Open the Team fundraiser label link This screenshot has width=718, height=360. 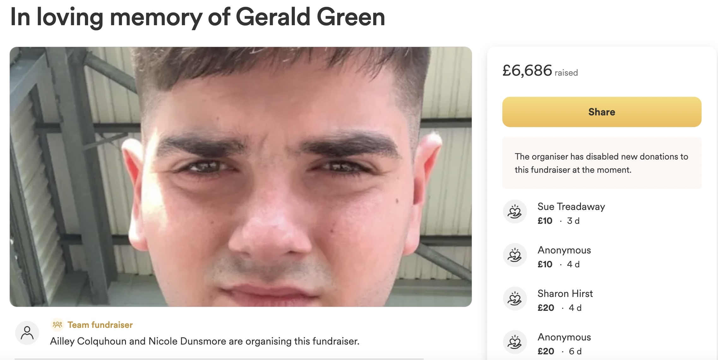(100, 325)
